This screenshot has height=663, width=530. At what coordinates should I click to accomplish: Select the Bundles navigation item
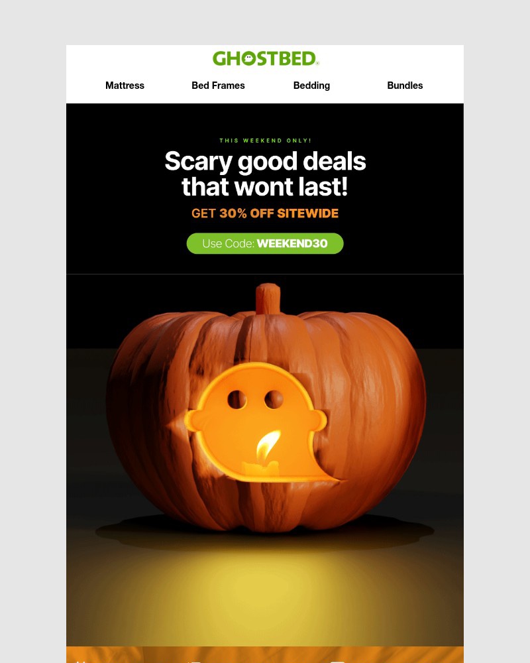[x=405, y=86]
